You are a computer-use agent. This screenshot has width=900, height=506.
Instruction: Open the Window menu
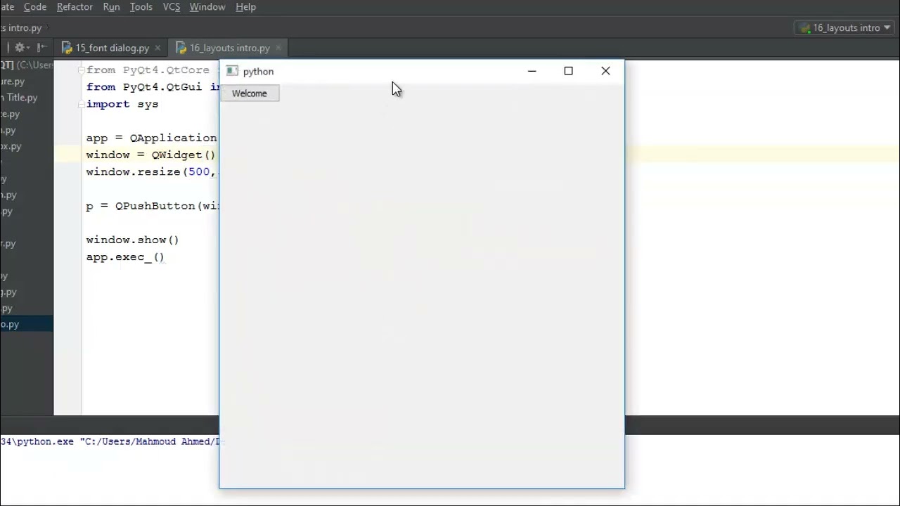pos(207,7)
